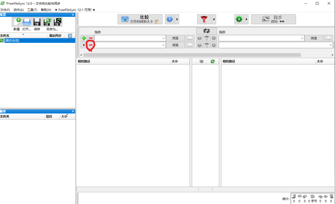The height and width of the screenshot is (204, 335).
Task: Click cloud icon for first right folder
Action: tap(328, 38)
